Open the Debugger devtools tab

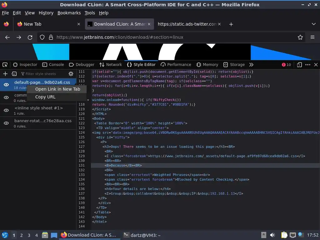coord(82,65)
